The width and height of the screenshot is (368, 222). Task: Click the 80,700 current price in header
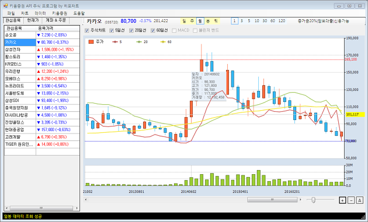coord(129,21)
